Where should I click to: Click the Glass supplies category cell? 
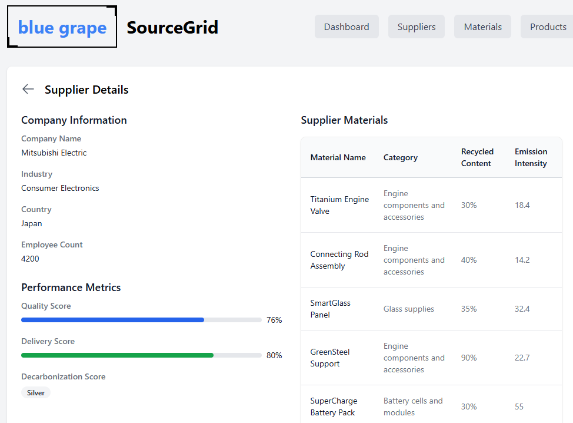tap(408, 309)
